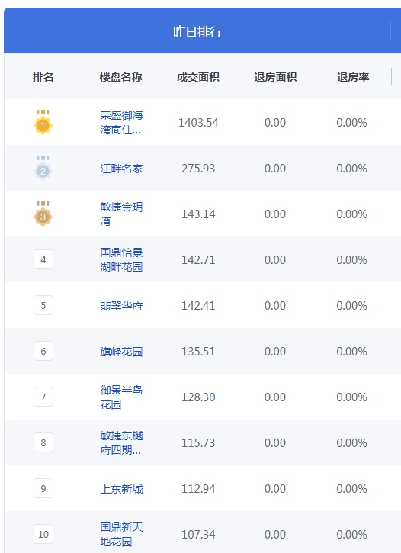Image resolution: width=401 pixels, height=553 pixels.
Task: Click the 成交面积 column header
Action: [x=198, y=77]
